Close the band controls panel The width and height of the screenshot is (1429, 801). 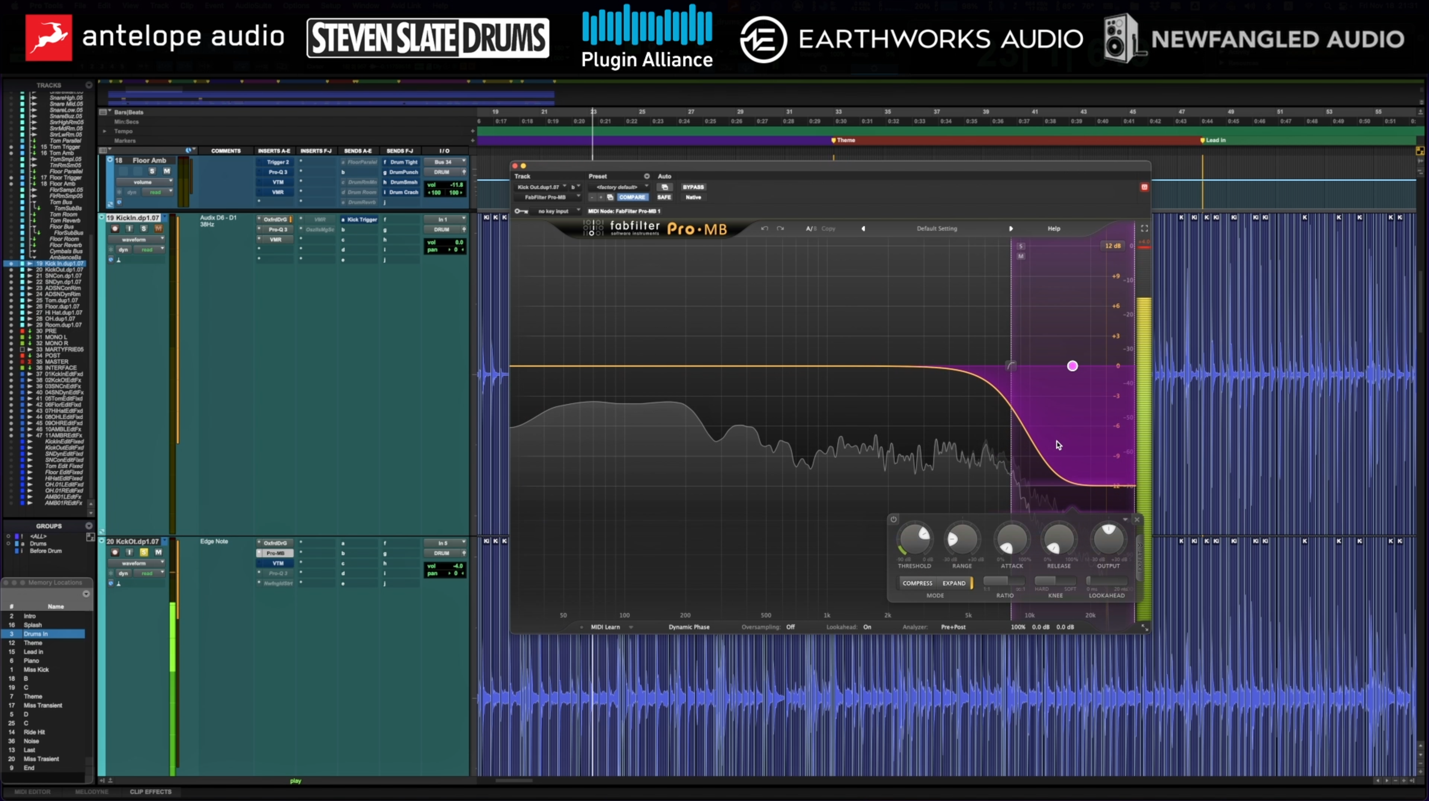1137,520
